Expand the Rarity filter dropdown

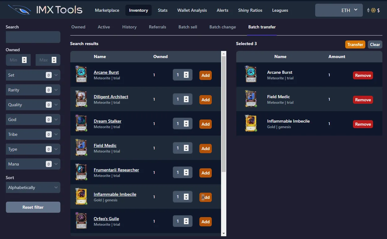(x=33, y=90)
